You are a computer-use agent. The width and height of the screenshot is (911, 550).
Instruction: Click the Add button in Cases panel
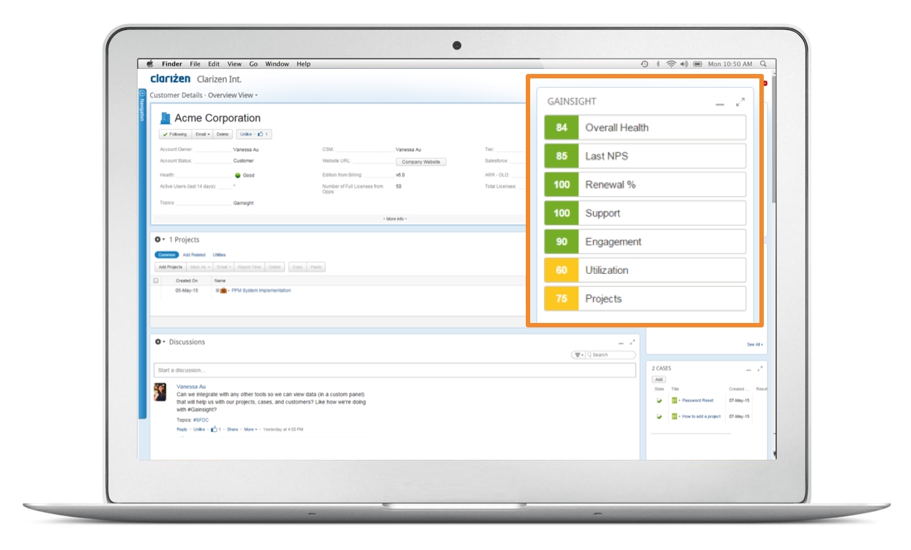tap(658, 379)
